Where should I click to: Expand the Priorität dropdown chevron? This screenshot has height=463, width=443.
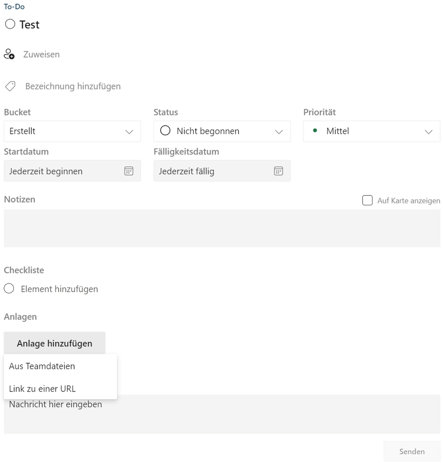tap(428, 132)
